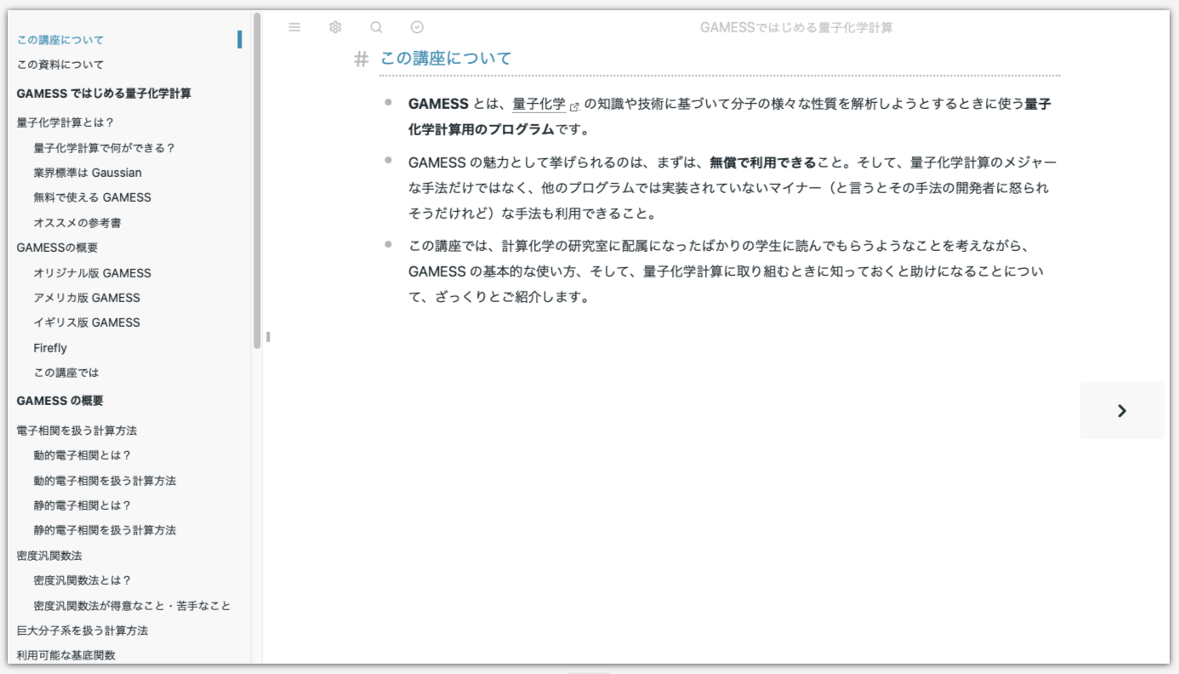Open 無料で使える GAMESS section

tap(93, 197)
